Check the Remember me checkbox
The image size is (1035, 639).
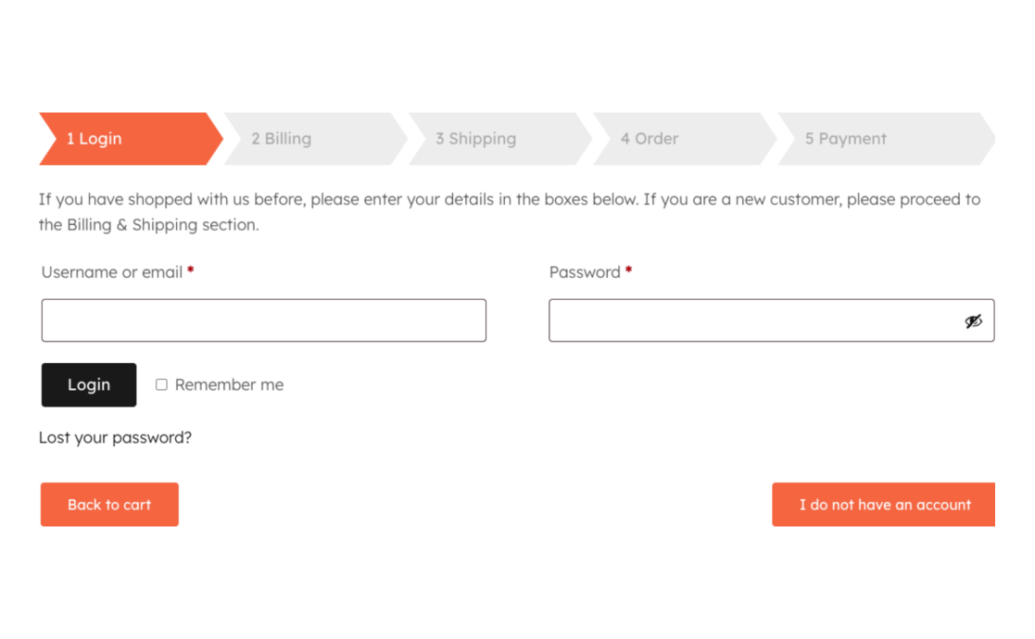pyautogui.click(x=160, y=384)
